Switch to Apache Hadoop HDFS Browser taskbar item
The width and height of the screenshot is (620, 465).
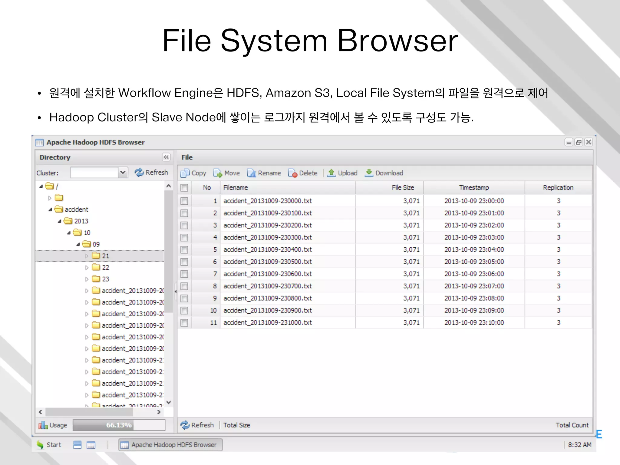coord(171,445)
